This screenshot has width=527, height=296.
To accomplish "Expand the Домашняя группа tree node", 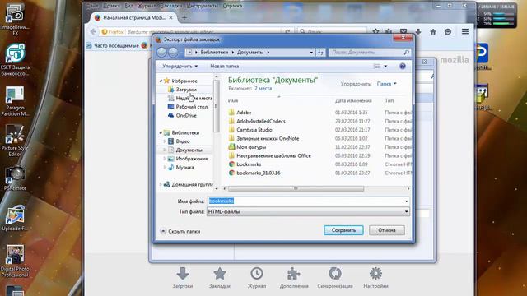I will [161, 184].
